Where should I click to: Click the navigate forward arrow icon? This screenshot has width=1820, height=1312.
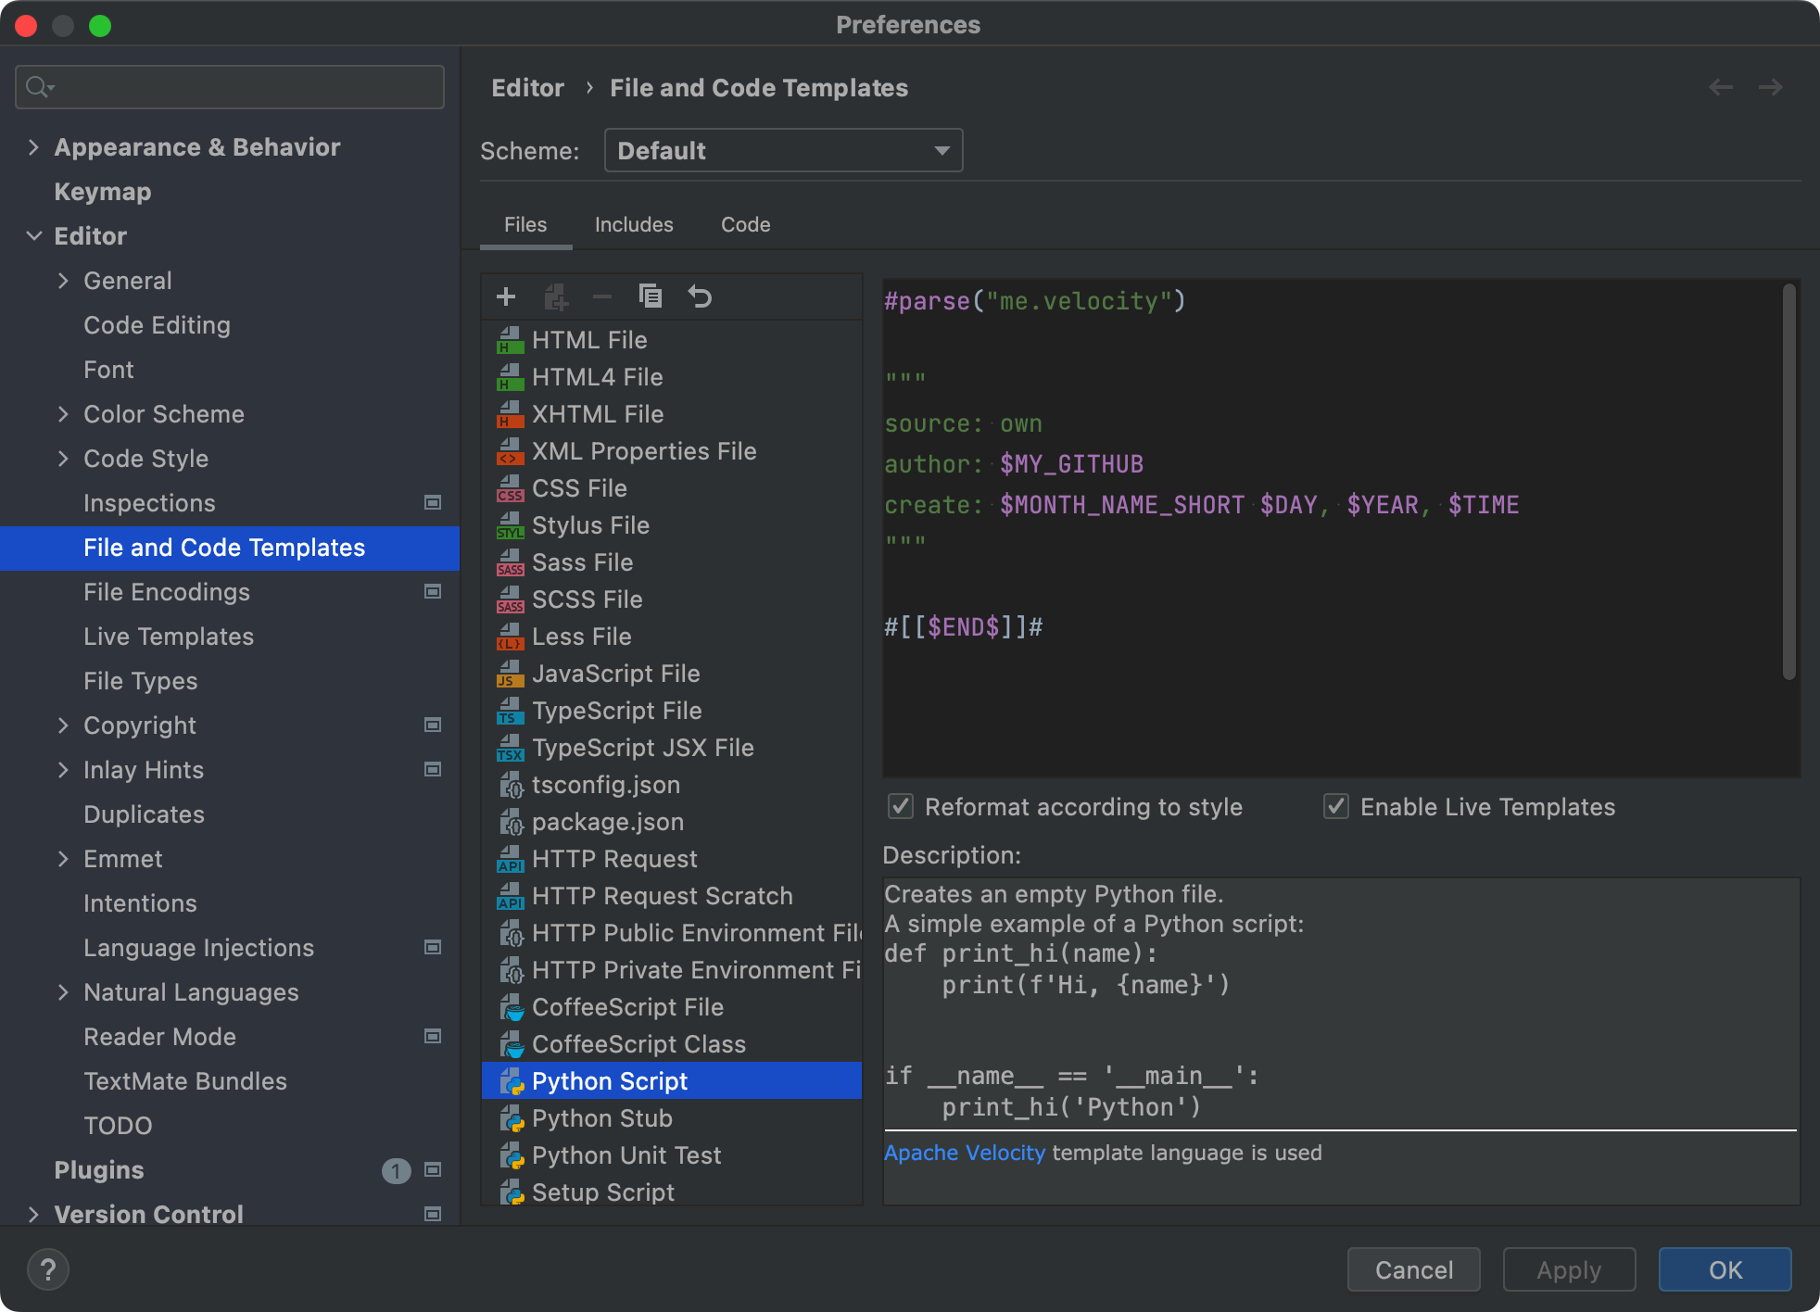1771,87
